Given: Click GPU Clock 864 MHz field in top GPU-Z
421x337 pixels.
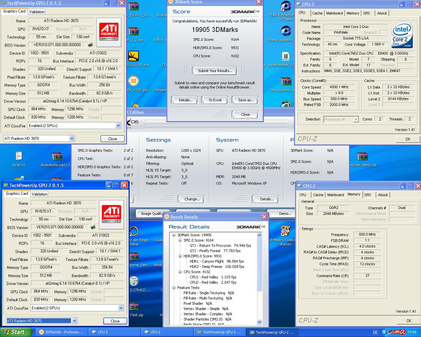Looking at the screenshot, I should [38, 109].
